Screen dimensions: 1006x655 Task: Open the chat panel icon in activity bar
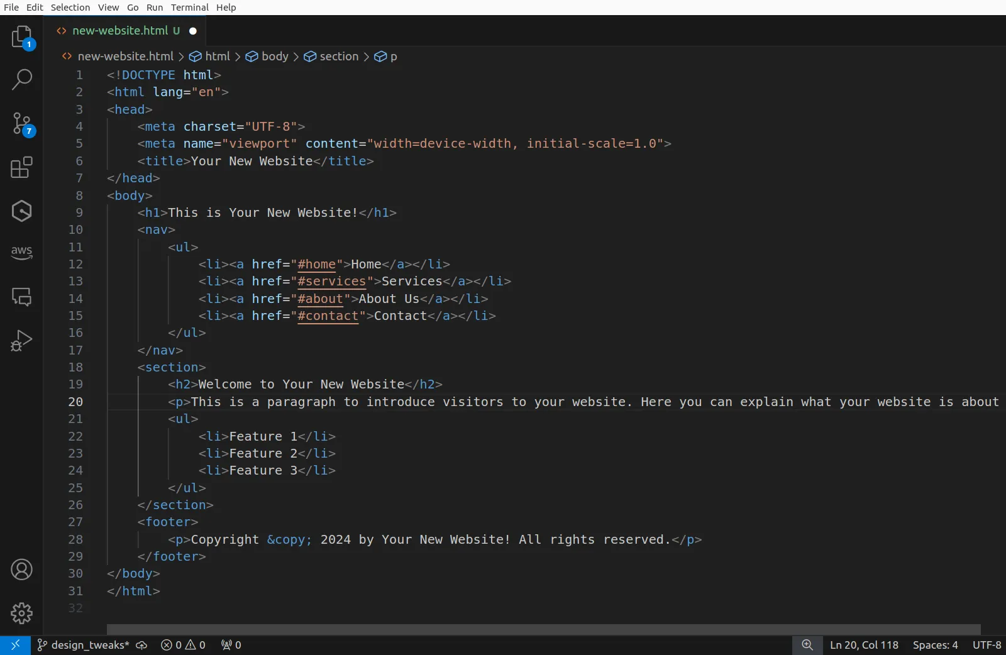pyautogui.click(x=22, y=297)
